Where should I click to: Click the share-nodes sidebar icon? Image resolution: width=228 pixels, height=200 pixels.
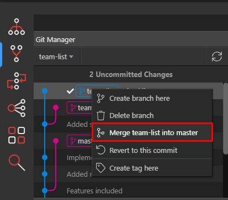[17, 108]
